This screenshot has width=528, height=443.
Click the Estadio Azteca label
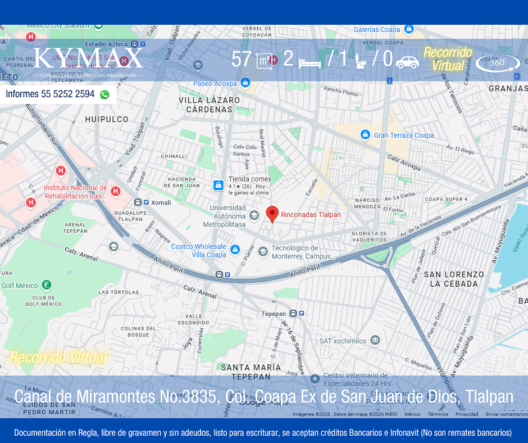coord(106,44)
